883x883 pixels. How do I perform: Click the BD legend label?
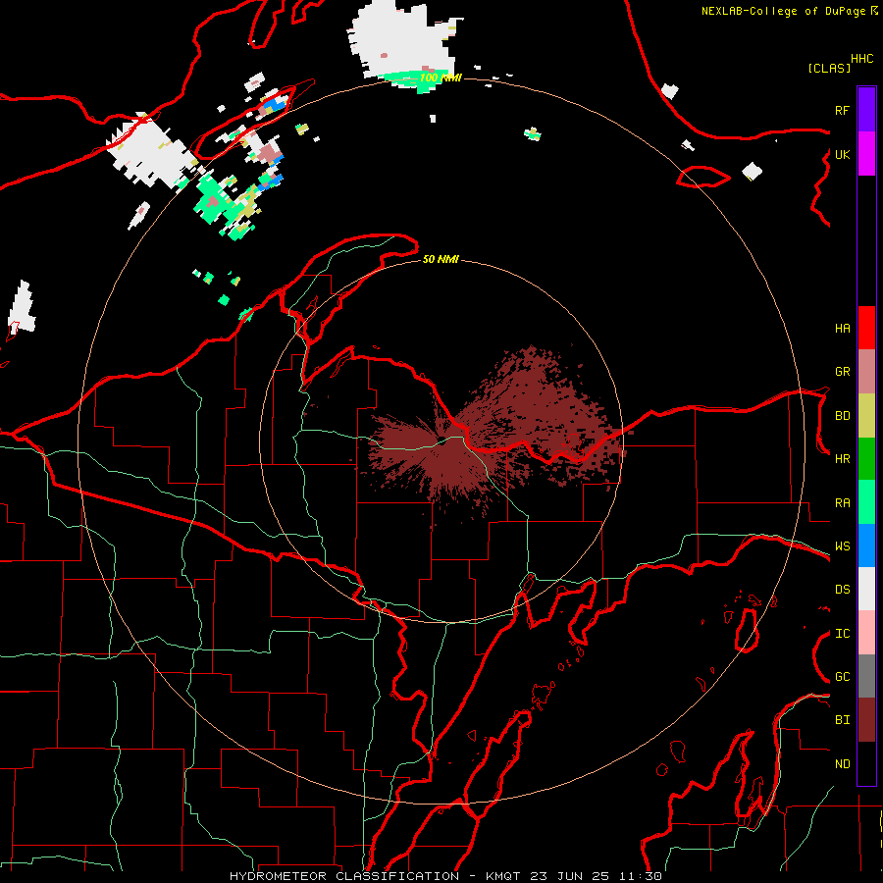(842, 416)
